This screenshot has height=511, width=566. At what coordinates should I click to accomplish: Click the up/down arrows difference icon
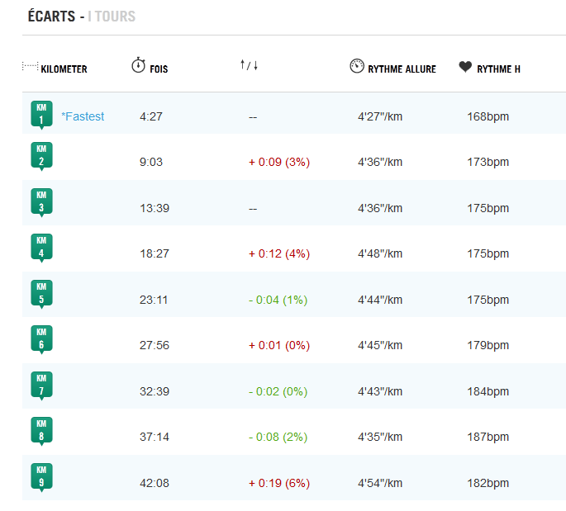click(x=249, y=65)
